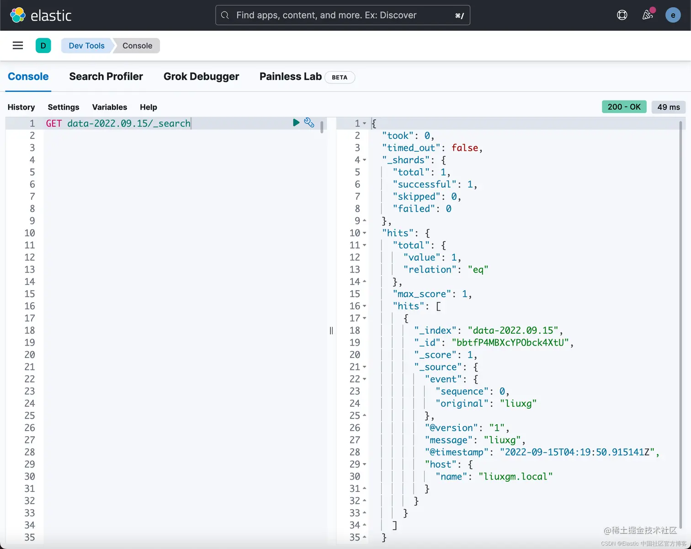The width and height of the screenshot is (691, 549).
Task: Click the Console breadcrumb
Action: [x=137, y=46]
